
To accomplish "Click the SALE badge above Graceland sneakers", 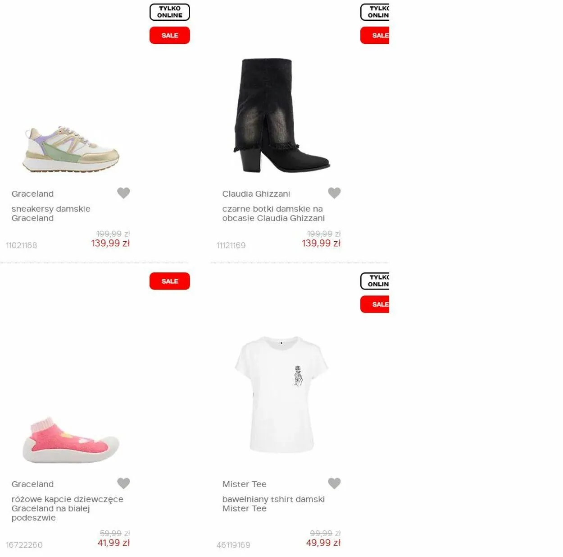I will click(x=170, y=35).
